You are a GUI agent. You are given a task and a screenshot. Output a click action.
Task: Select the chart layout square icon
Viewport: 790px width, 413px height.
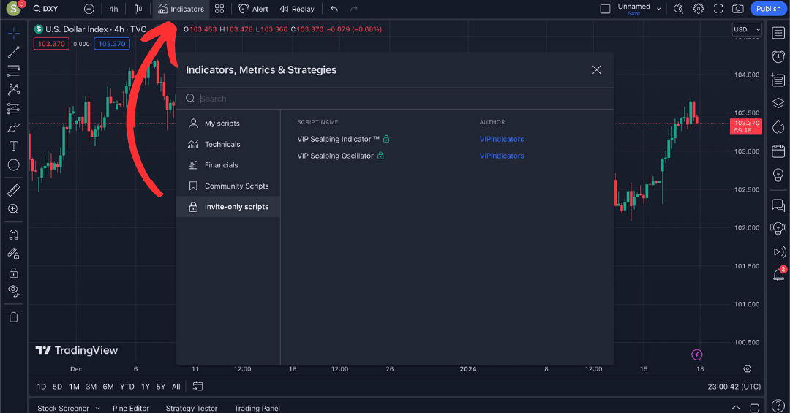click(x=605, y=9)
